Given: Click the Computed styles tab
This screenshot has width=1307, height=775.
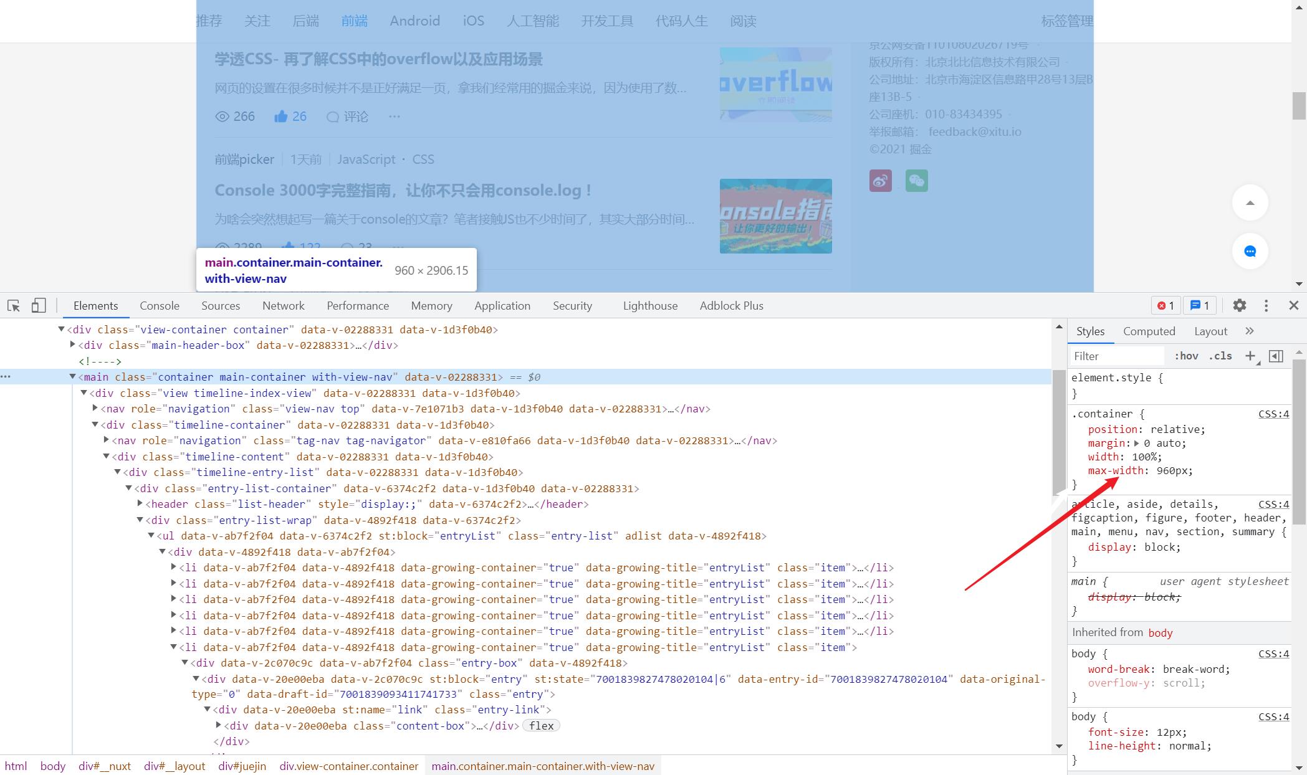Looking at the screenshot, I should 1149,331.
